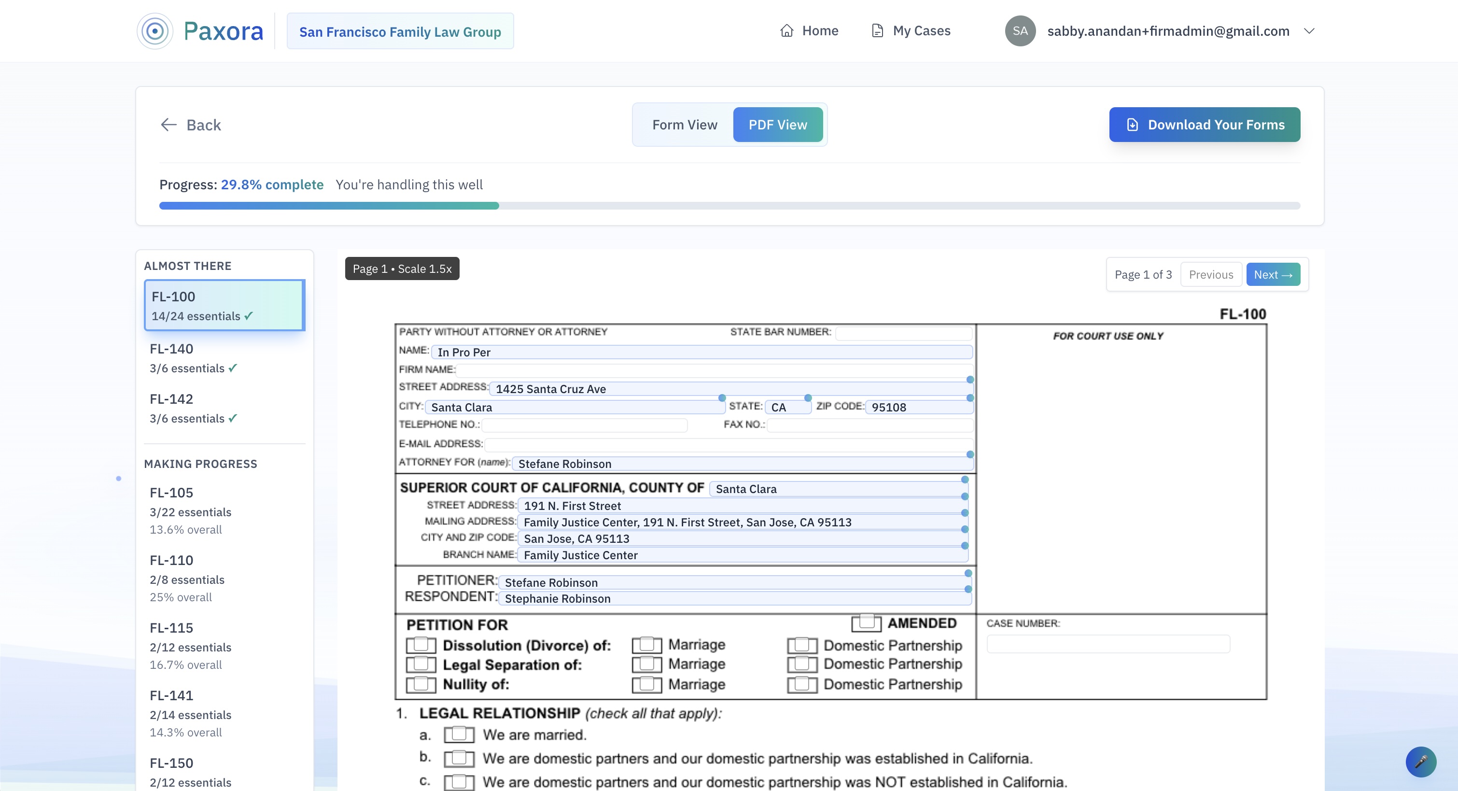The height and width of the screenshot is (791, 1458).
Task: Expand the account email dropdown chevron
Action: 1309,30
